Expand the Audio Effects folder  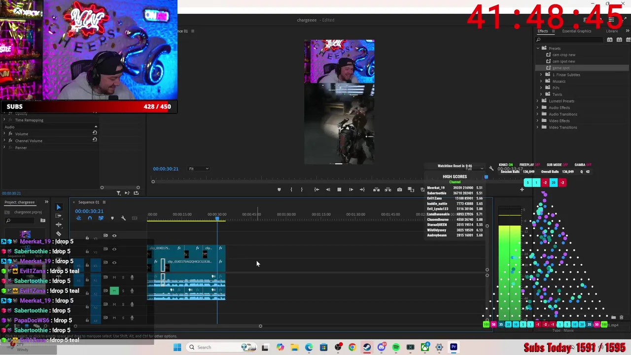(538, 107)
